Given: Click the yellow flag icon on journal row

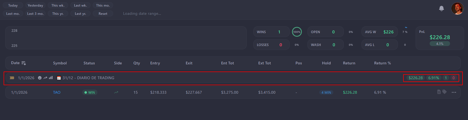Looking at the screenshot, I should [12, 78].
